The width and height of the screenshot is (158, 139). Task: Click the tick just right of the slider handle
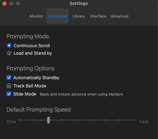[x=62, y=120]
